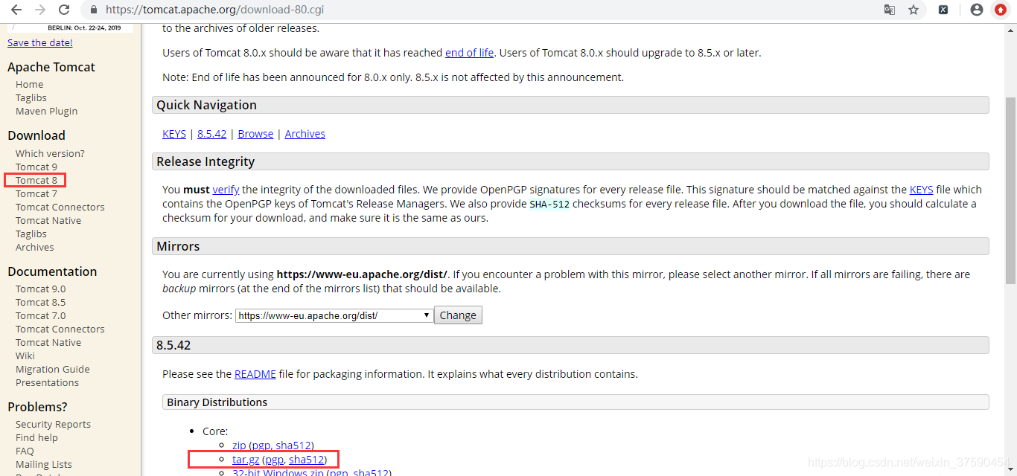Open the pgp signature for Core zip
Image resolution: width=1017 pixels, height=476 pixels.
click(261, 446)
